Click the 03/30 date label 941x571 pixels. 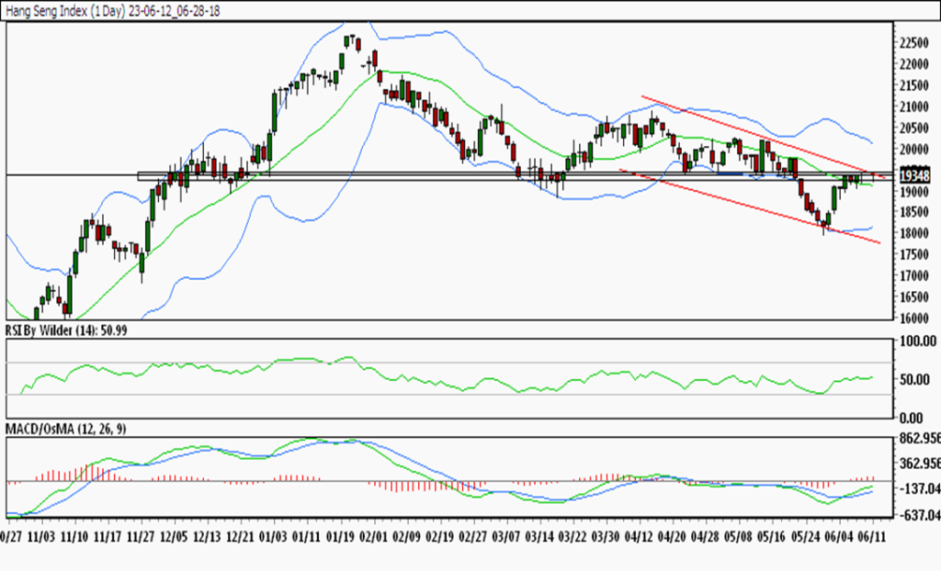[605, 535]
